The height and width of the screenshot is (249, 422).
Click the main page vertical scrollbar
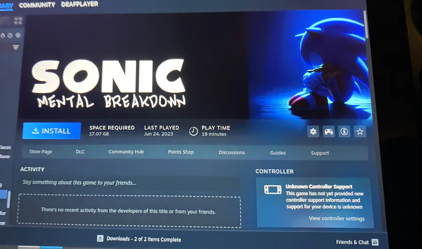pyautogui.click(x=366, y=24)
